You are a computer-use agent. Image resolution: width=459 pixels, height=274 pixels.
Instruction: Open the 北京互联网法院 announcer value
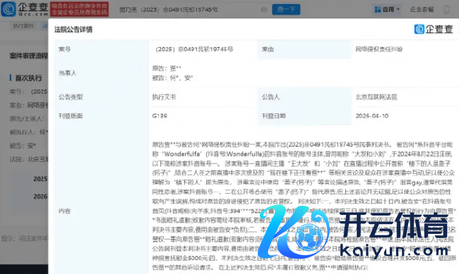coord(376,97)
